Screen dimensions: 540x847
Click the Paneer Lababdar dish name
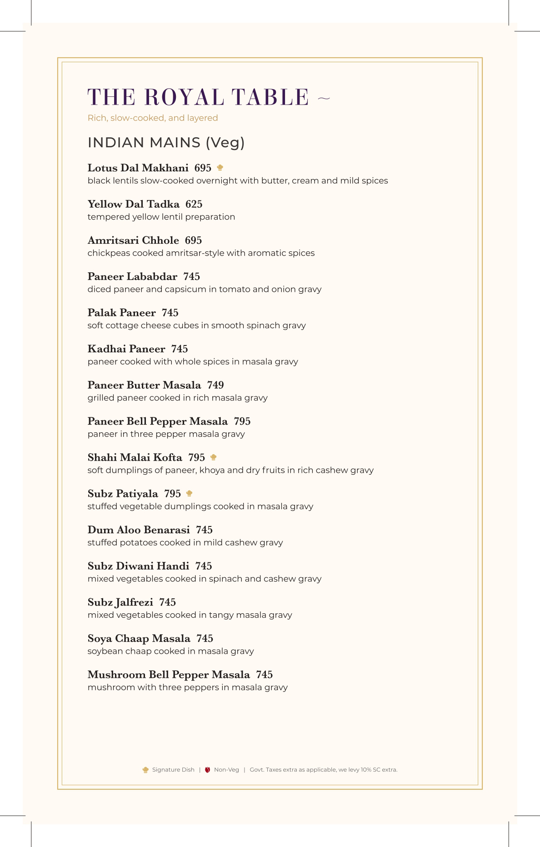coord(132,276)
